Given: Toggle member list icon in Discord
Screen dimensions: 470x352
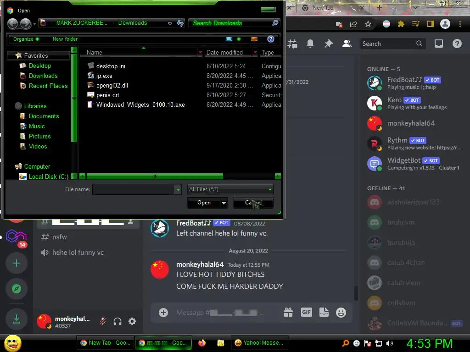Looking at the screenshot, I should click(x=347, y=44).
